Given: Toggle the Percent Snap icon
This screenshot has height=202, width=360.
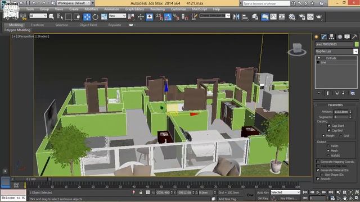Looking at the screenshot, I should point(176,17).
